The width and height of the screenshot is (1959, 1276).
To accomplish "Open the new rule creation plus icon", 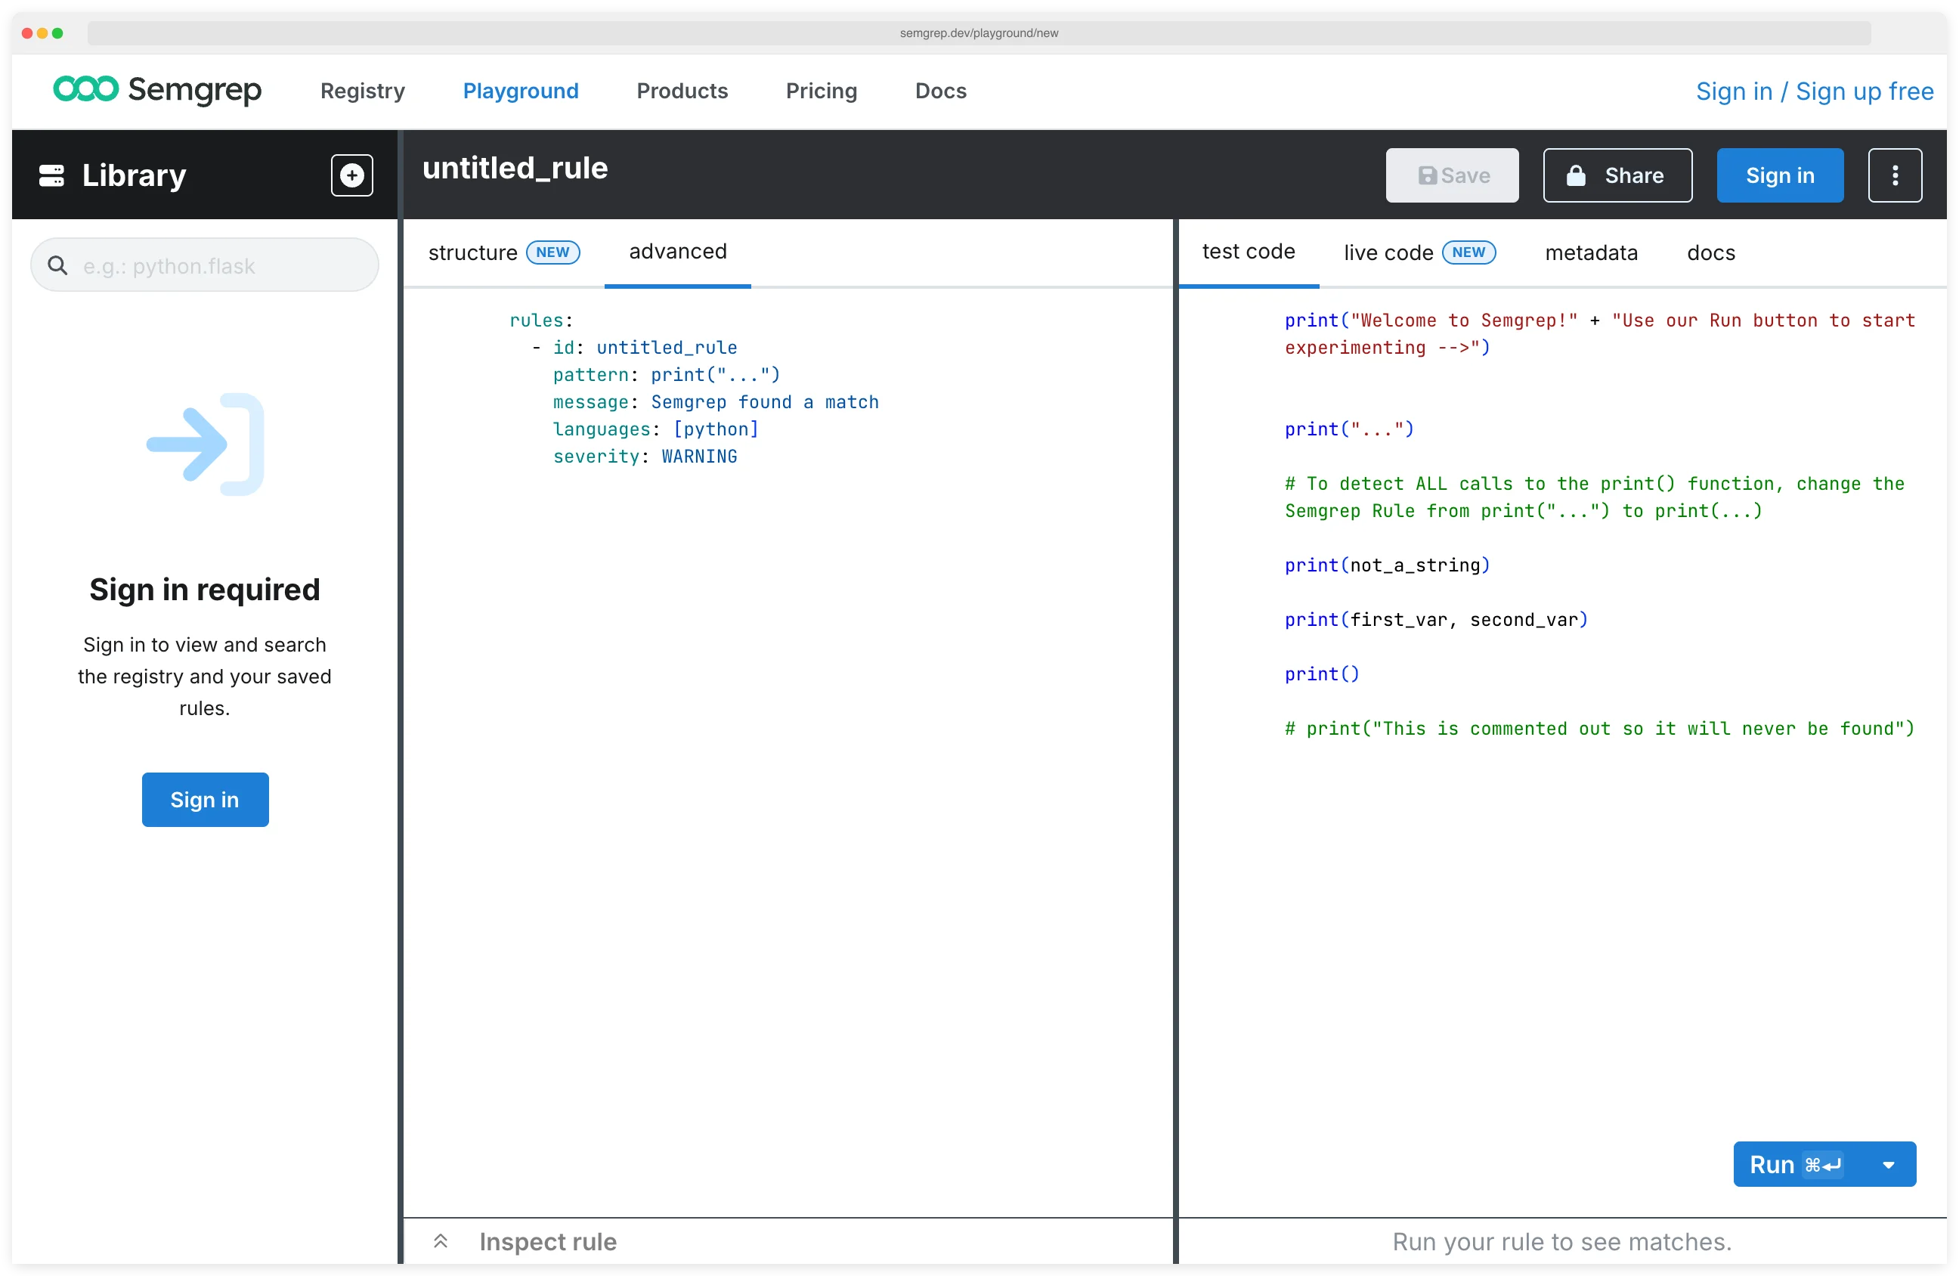I will tap(352, 175).
